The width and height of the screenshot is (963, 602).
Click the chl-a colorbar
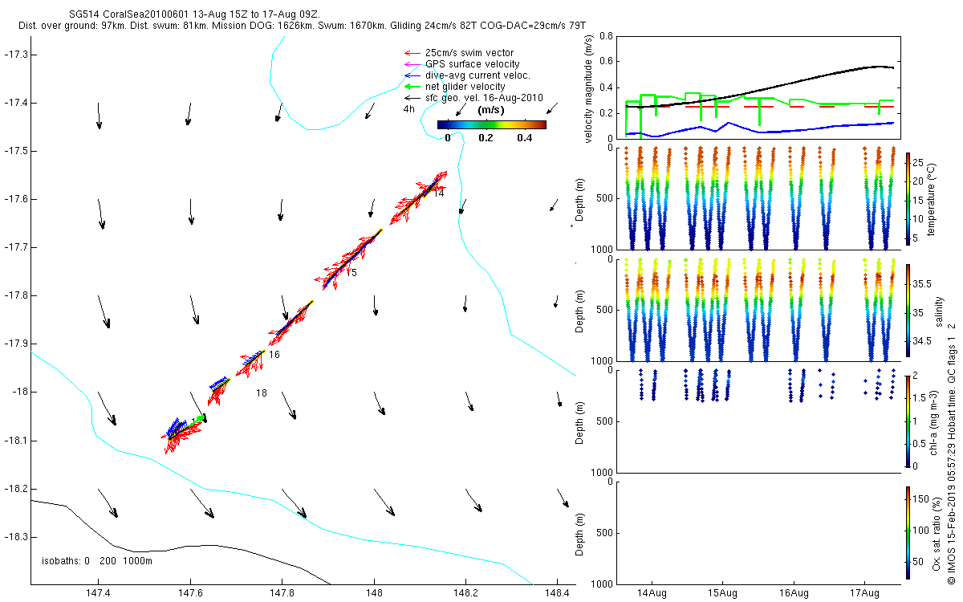coord(908,421)
